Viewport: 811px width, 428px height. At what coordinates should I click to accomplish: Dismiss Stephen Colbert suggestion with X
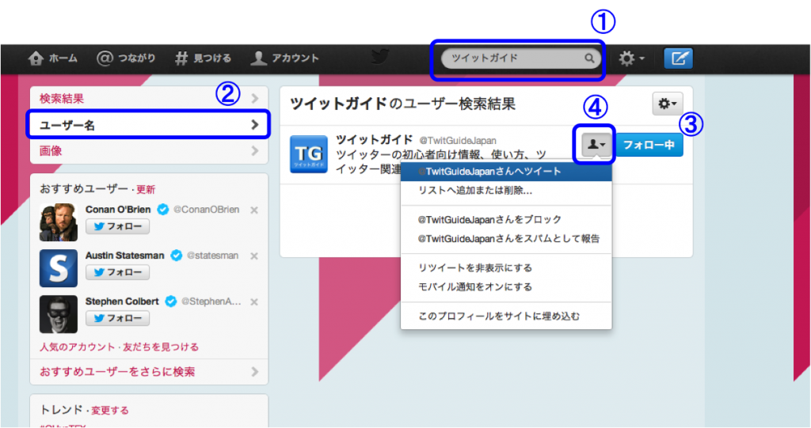[254, 302]
